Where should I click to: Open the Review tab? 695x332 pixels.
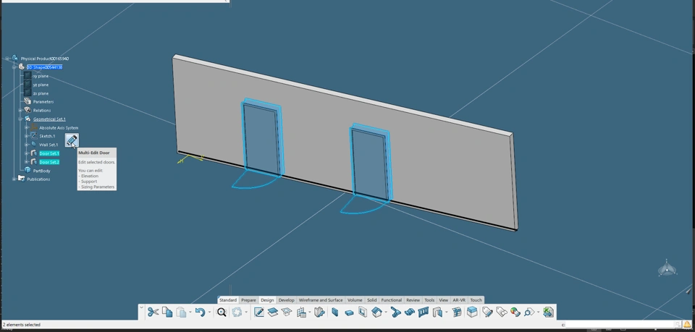coord(413,300)
